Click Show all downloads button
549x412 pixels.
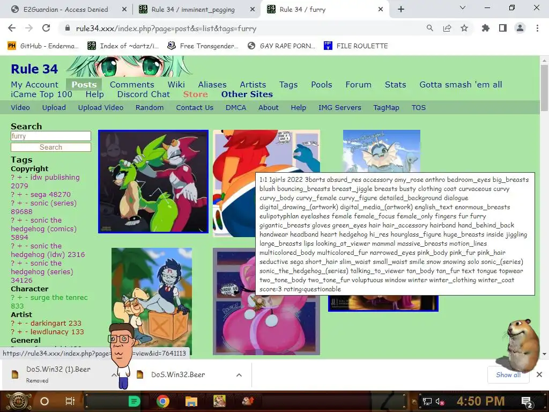[x=508, y=375]
